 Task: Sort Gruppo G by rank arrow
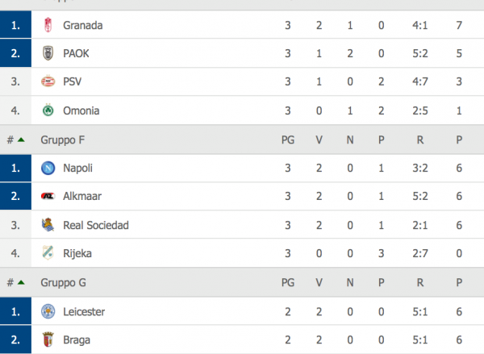21,282
